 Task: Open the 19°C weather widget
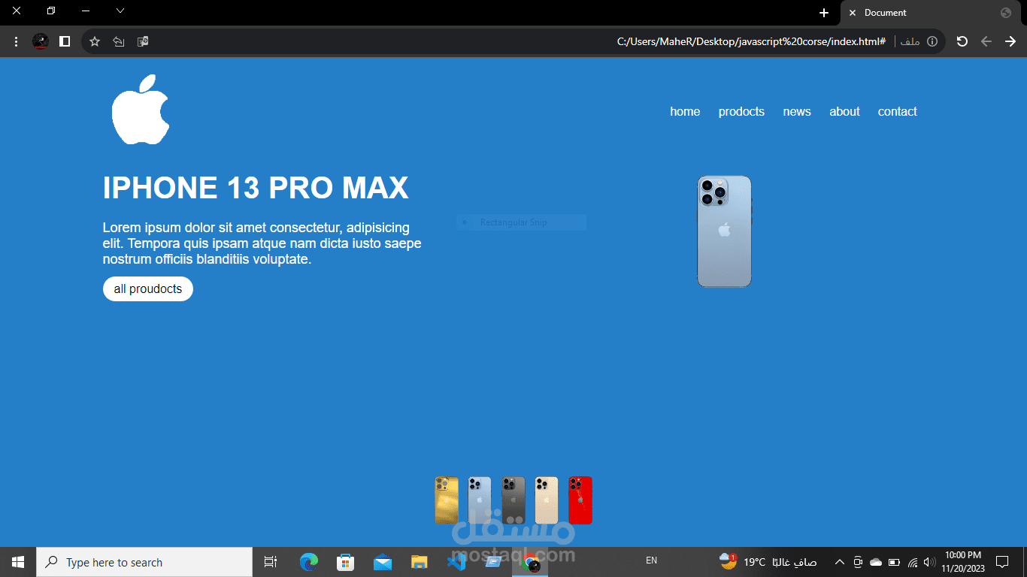tap(768, 562)
